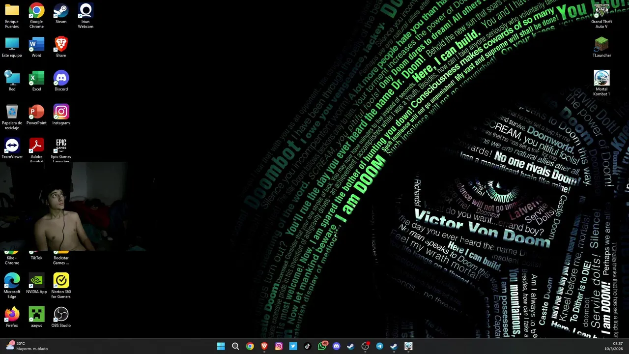This screenshot has width=629, height=354.
Task: Open the Enrique Fuentes folder on the desktop
Action: click(12, 16)
